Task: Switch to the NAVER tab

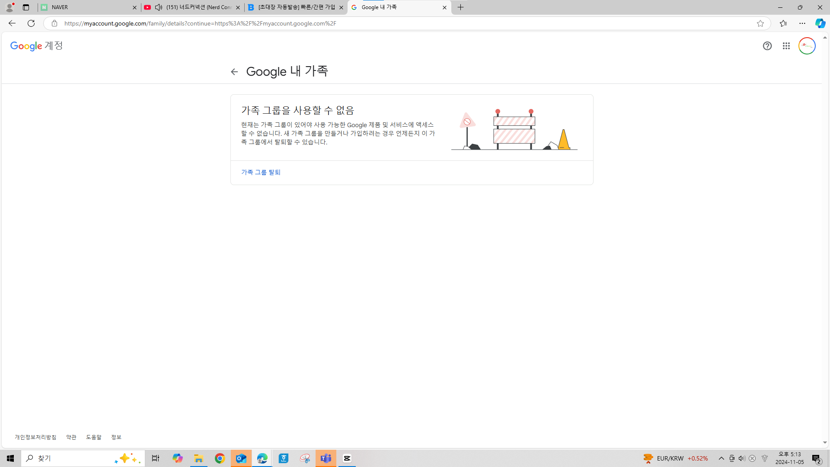Action: pyautogui.click(x=89, y=7)
